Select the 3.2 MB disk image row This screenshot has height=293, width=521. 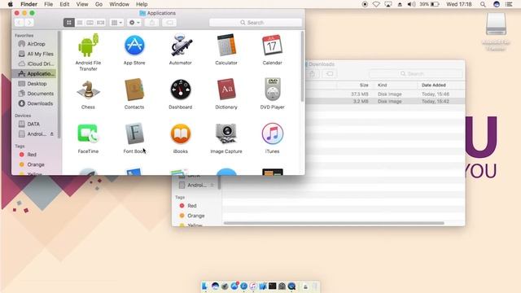pyautogui.click(x=385, y=101)
